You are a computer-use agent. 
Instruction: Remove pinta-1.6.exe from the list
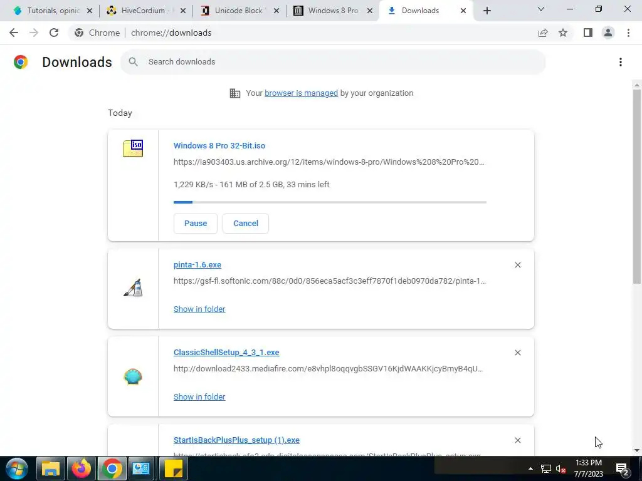517,265
